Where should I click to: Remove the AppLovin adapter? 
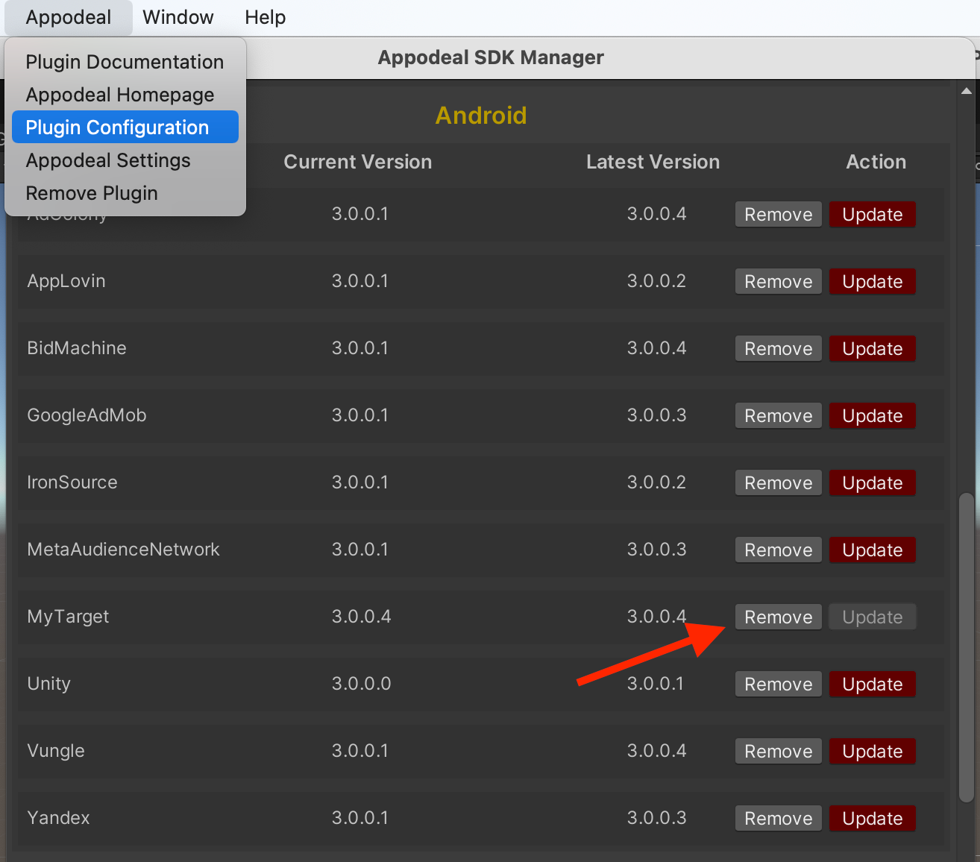click(778, 282)
